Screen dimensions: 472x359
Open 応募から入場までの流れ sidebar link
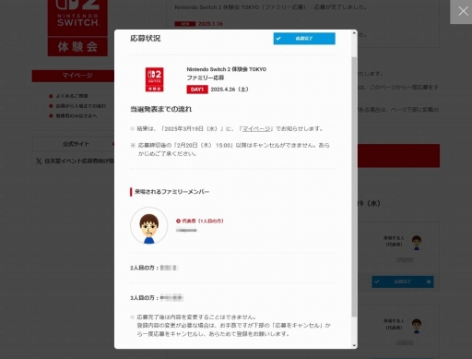77,106
